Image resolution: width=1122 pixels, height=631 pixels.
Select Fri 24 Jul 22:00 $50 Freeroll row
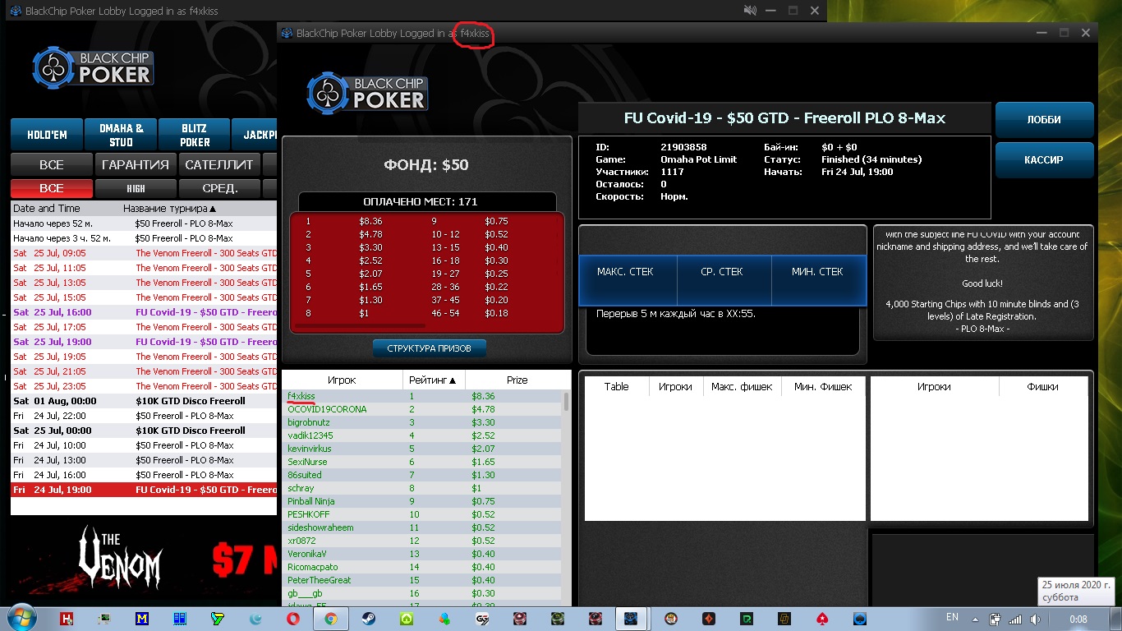tap(144, 416)
